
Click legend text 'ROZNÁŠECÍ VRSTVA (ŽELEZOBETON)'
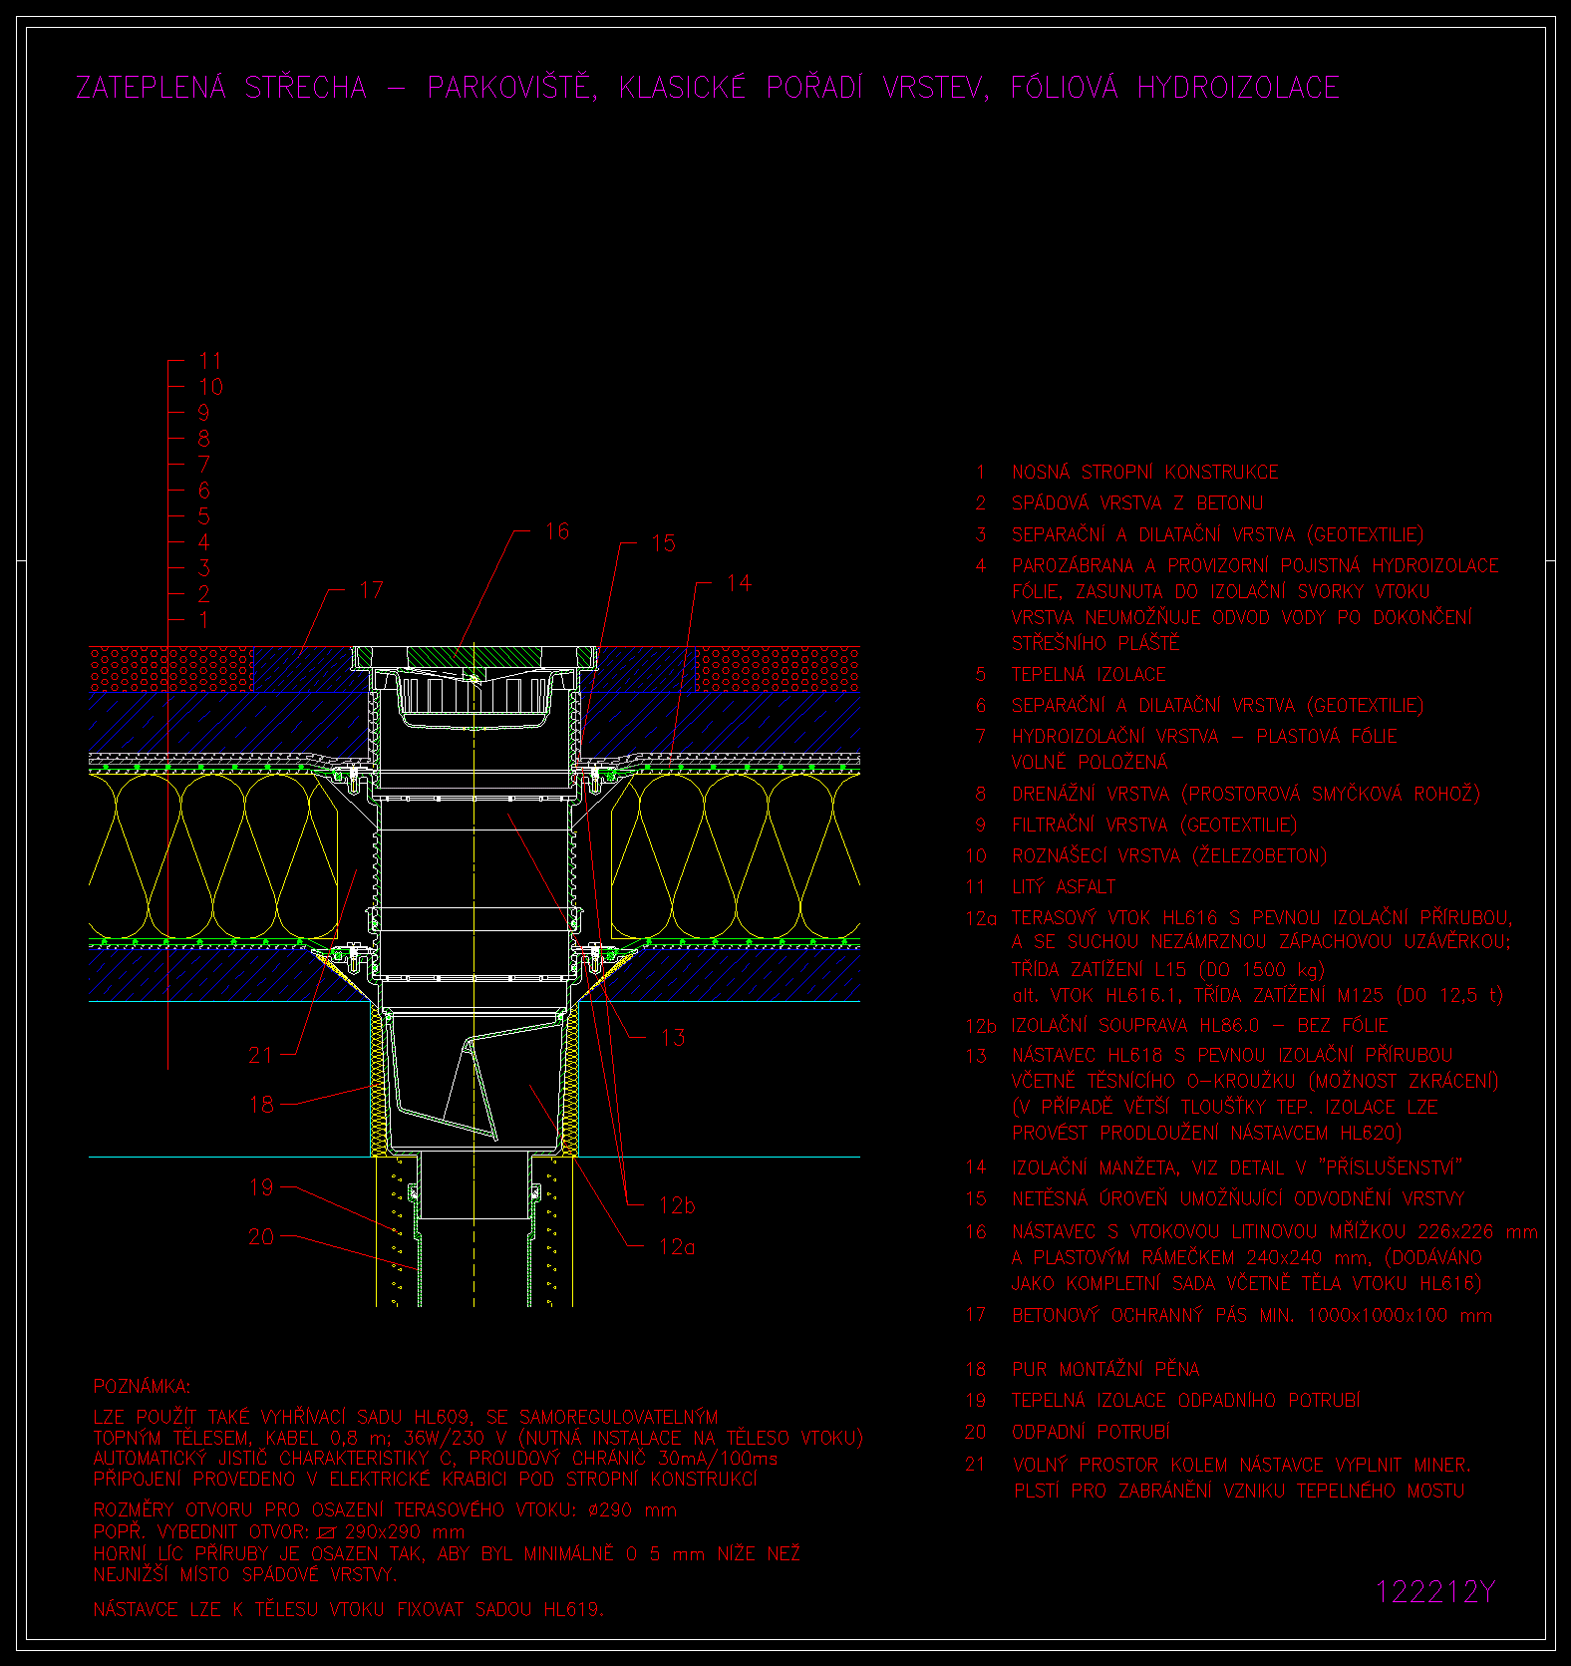pyautogui.click(x=1169, y=855)
